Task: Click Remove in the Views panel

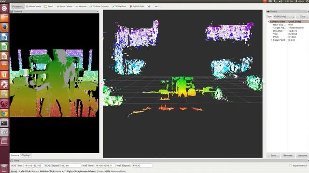Action: [x=288, y=156]
